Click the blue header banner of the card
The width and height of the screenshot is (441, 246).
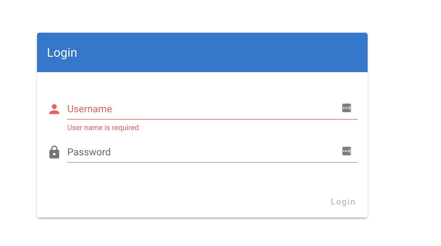pyautogui.click(x=202, y=52)
